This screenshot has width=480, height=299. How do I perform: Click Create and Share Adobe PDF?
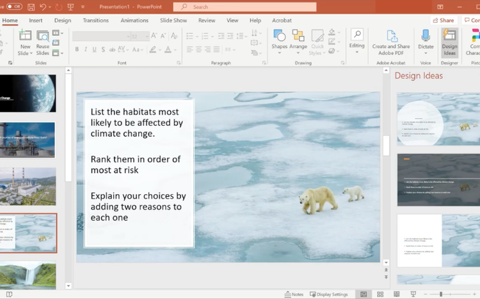point(391,40)
